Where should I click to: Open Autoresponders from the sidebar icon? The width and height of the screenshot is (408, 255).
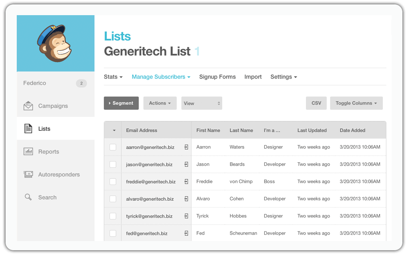pos(28,174)
